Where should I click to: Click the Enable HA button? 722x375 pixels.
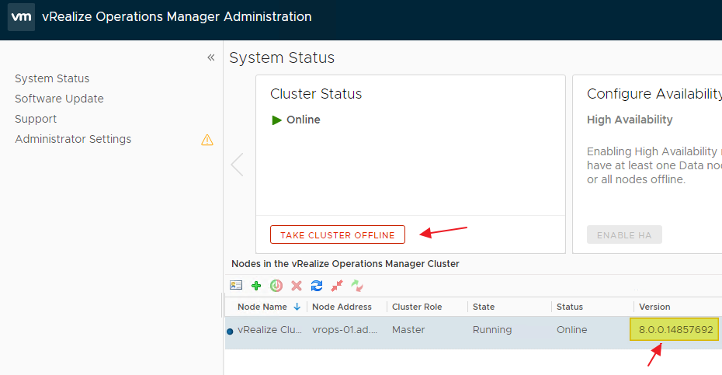point(624,235)
